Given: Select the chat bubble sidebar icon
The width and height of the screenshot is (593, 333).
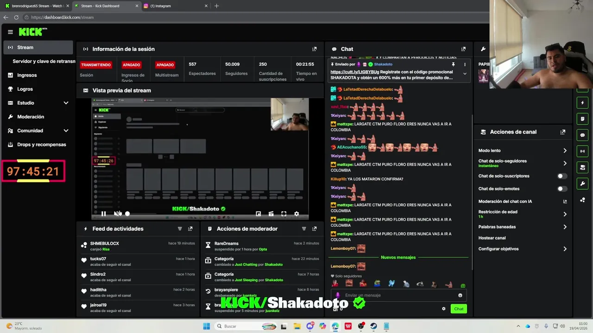Looking at the screenshot, I should coord(583,135).
